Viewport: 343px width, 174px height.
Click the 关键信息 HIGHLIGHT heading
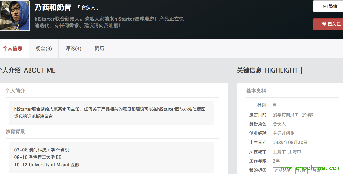(267, 70)
